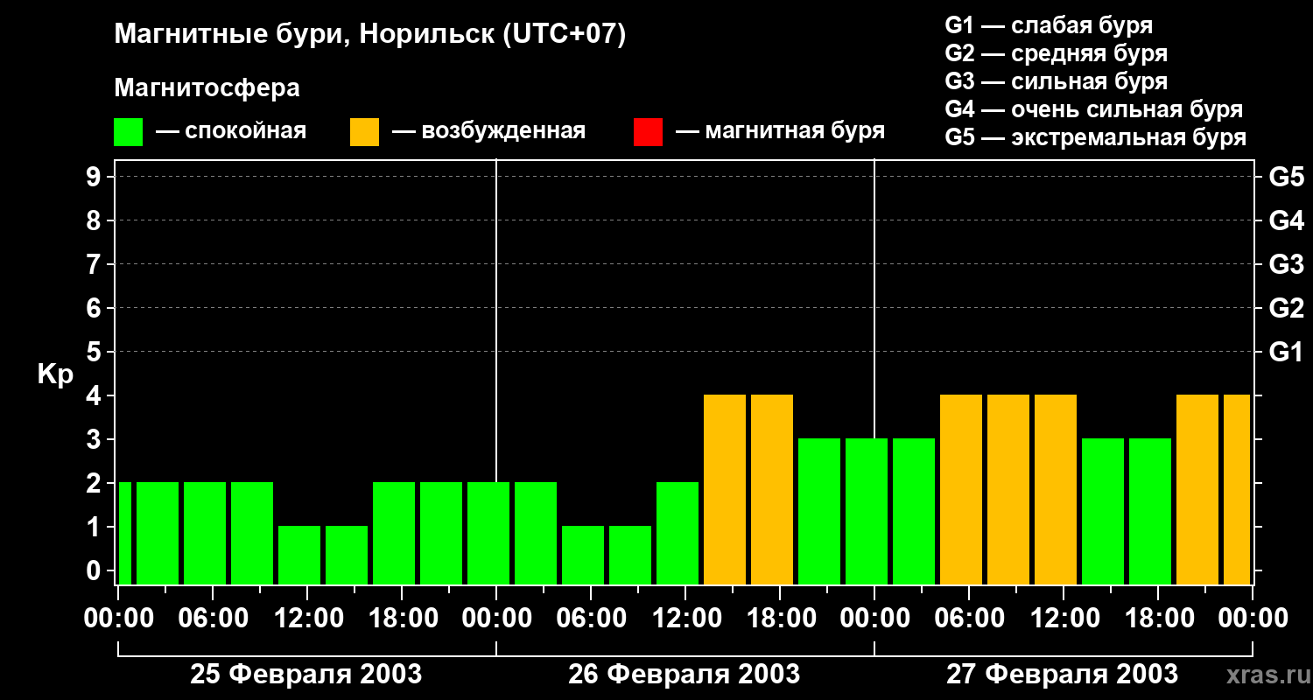
Task: Click the 'G1 — слабая буря' legend line
Action: pyautogui.click(x=1049, y=25)
